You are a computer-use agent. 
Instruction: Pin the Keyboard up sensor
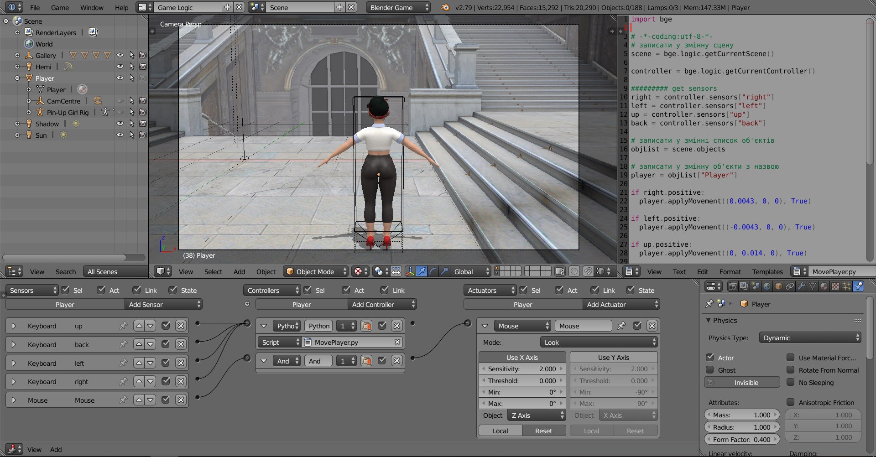pos(123,326)
